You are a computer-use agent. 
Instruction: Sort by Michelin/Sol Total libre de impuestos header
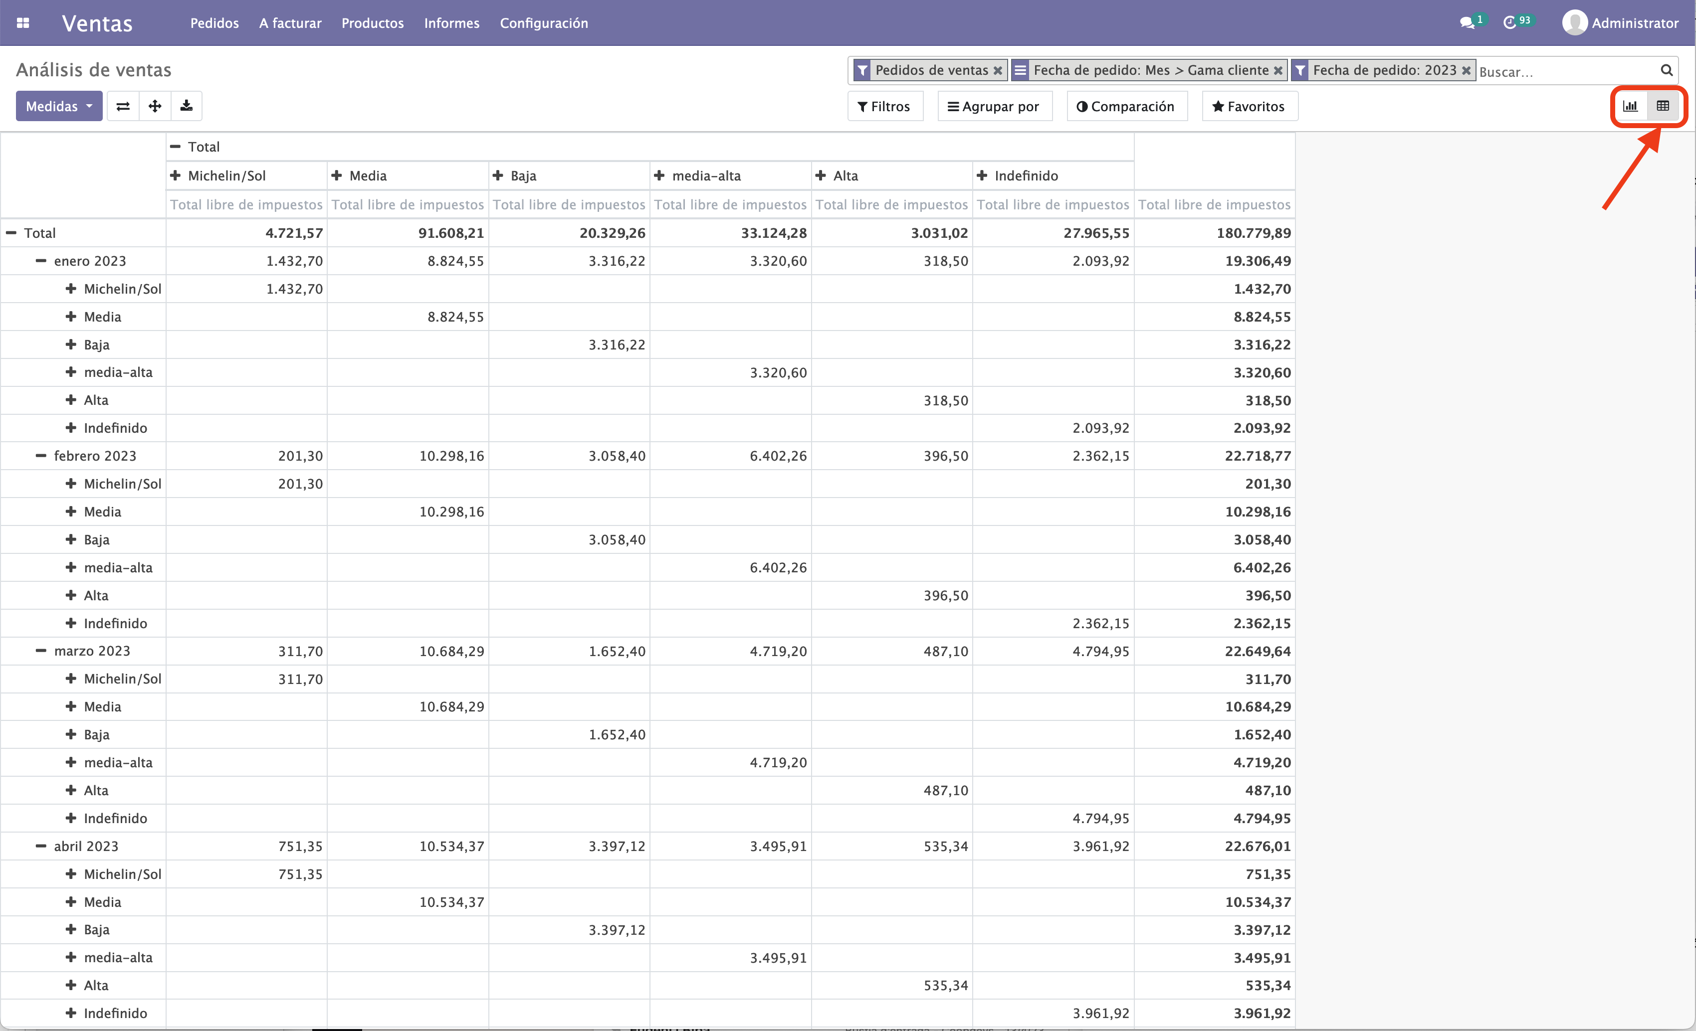click(246, 204)
